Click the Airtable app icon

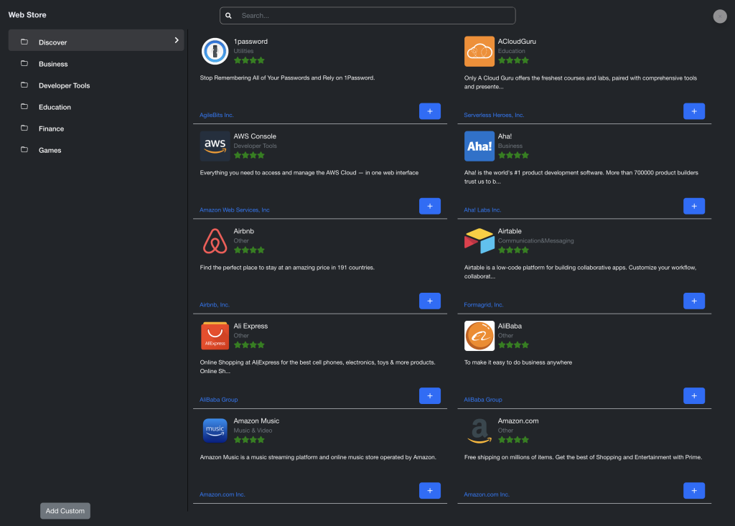[x=479, y=241]
